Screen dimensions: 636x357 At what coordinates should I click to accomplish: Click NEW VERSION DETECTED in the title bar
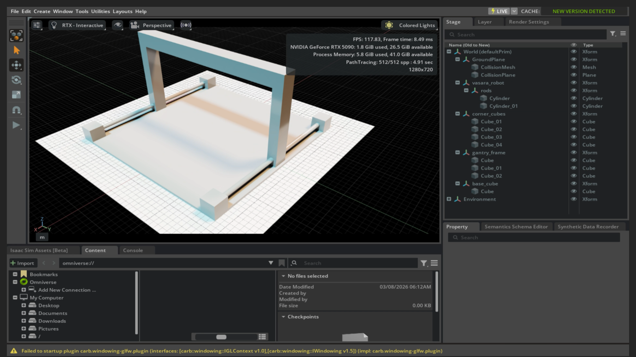(583, 11)
